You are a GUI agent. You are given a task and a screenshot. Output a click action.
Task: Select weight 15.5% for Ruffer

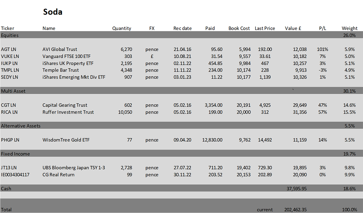tap(349, 112)
